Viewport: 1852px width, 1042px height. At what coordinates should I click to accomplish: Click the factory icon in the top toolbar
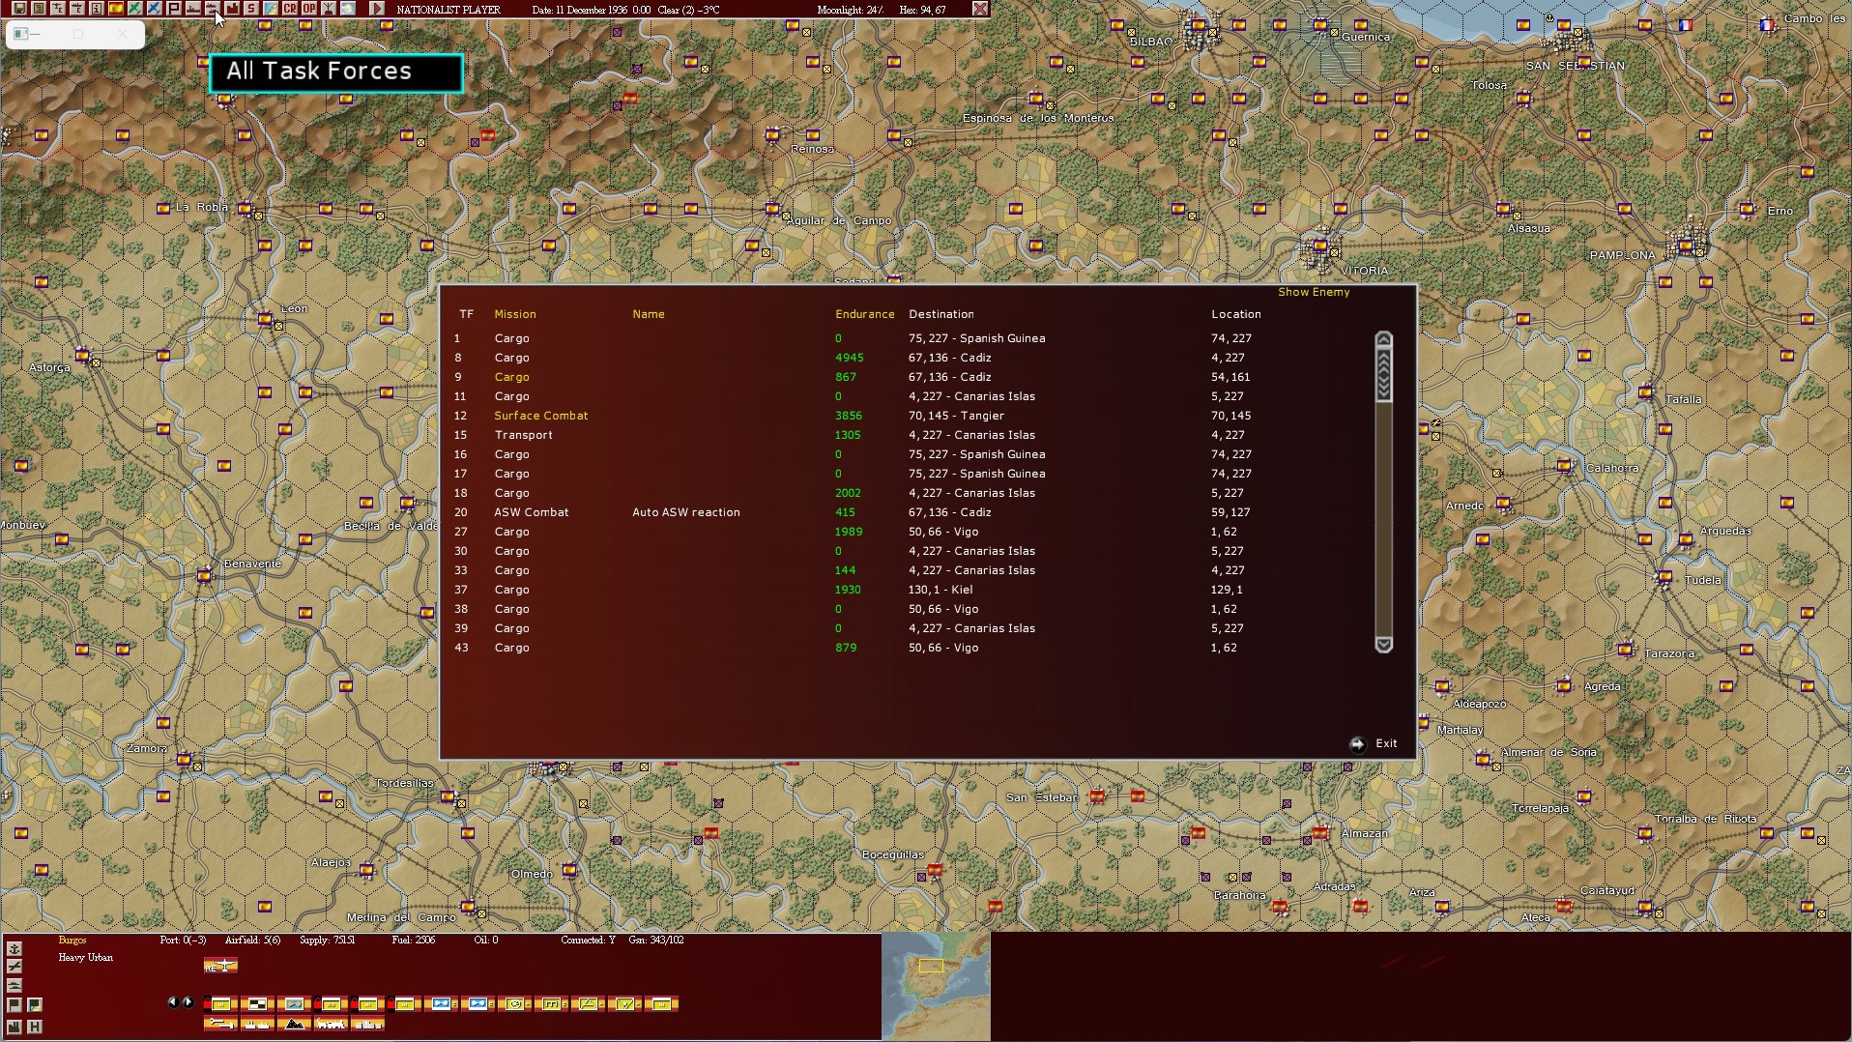coord(232,9)
